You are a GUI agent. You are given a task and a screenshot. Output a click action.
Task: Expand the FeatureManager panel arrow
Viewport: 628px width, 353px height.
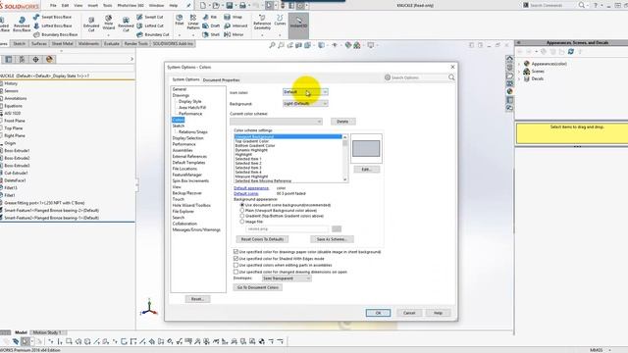[x=131, y=59]
